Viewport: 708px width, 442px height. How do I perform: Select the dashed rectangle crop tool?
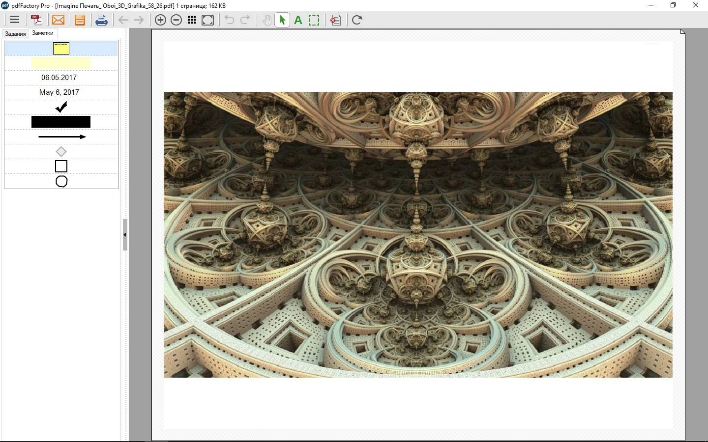[314, 20]
